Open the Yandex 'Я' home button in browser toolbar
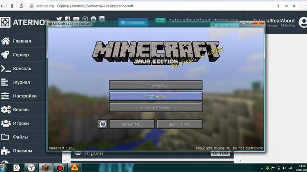Image resolution: width=307 pixels, height=172 pixels. 12,6
